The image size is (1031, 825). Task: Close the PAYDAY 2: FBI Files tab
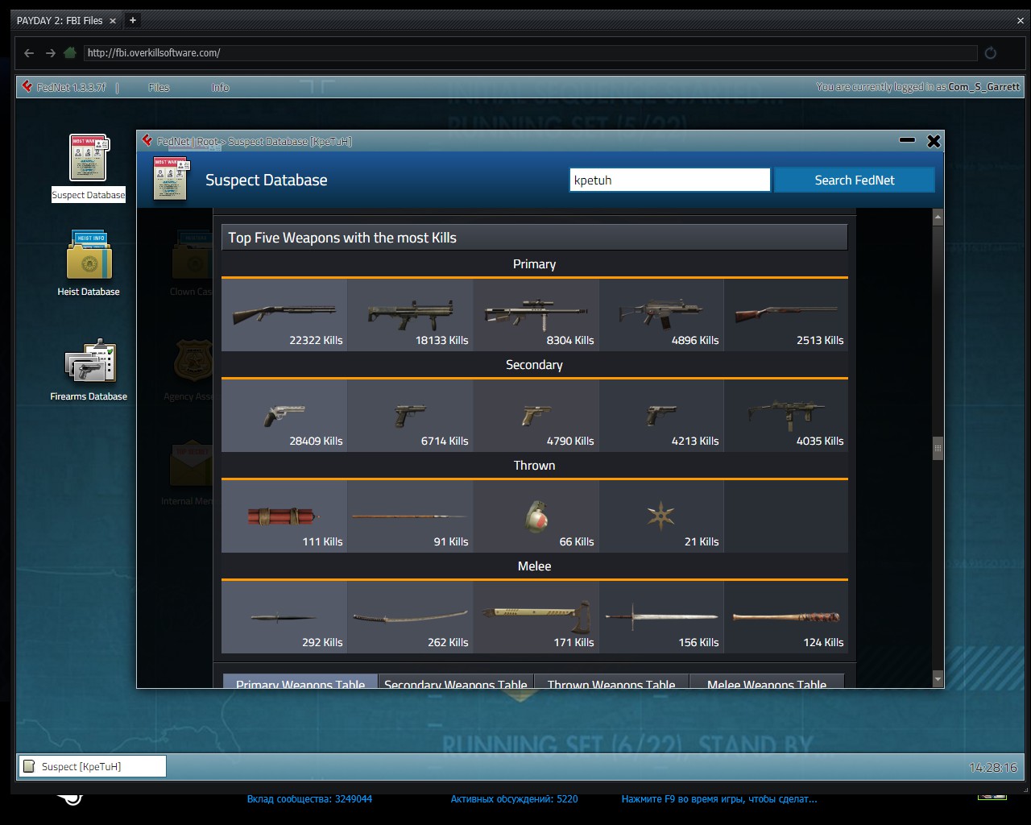click(112, 21)
